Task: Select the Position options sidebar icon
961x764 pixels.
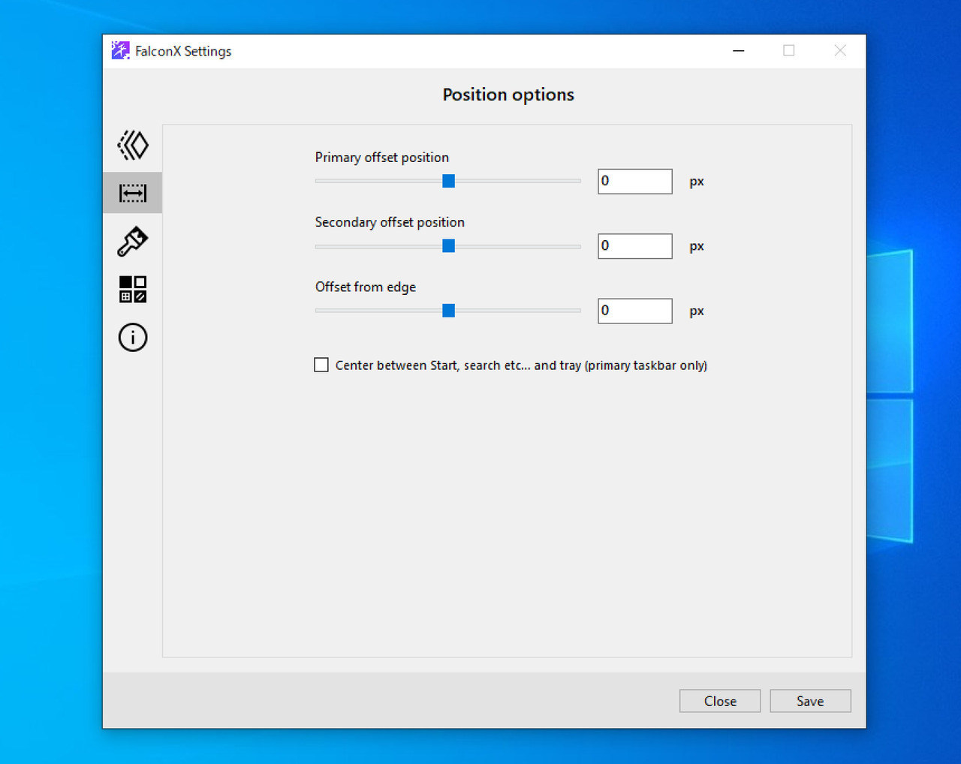Action: click(133, 193)
